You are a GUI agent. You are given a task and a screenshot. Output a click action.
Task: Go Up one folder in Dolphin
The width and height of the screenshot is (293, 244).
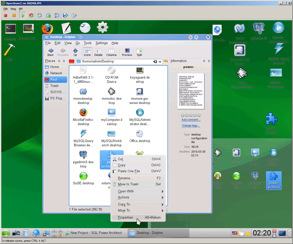click(x=75, y=52)
